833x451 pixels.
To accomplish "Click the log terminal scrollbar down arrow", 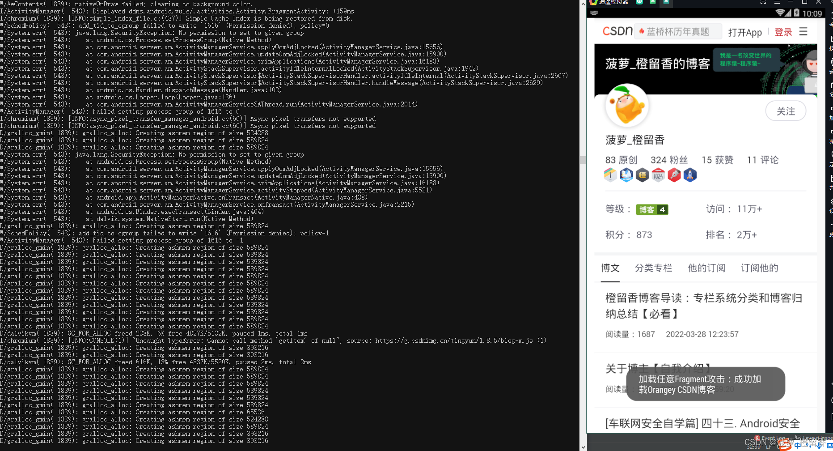I will pos(583,447).
